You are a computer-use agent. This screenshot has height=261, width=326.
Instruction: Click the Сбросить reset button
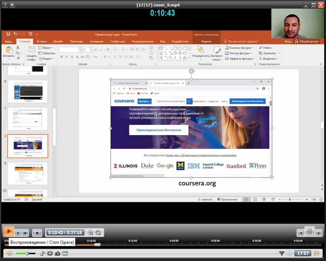[x=47, y=53]
